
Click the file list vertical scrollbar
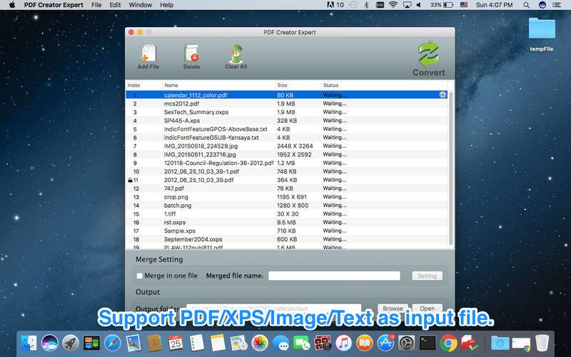click(451, 168)
